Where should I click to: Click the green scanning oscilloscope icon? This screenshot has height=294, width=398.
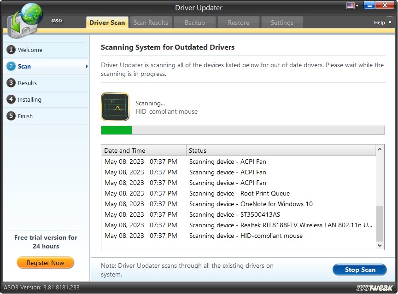(x=115, y=106)
